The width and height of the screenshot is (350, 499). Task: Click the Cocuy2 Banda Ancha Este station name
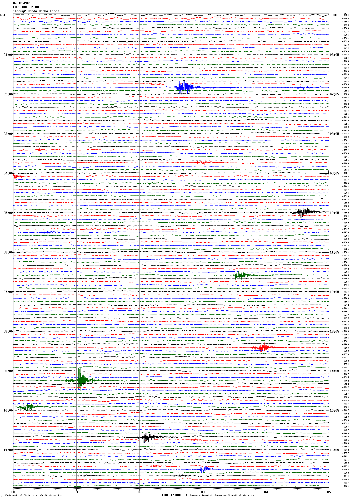point(36,11)
